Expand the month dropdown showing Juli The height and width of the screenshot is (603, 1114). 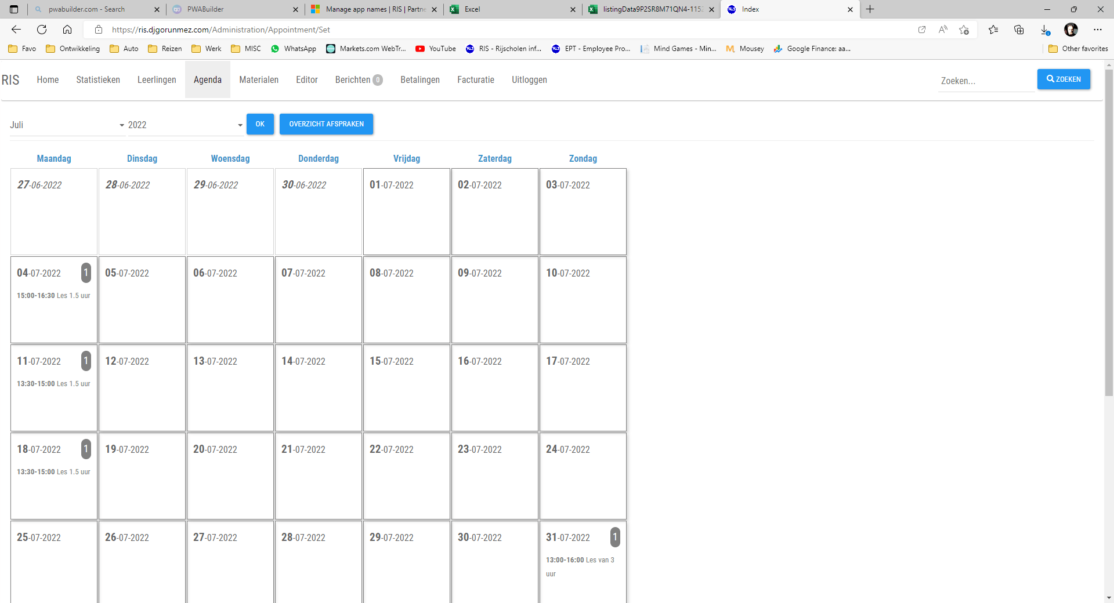(x=67, y=125)
